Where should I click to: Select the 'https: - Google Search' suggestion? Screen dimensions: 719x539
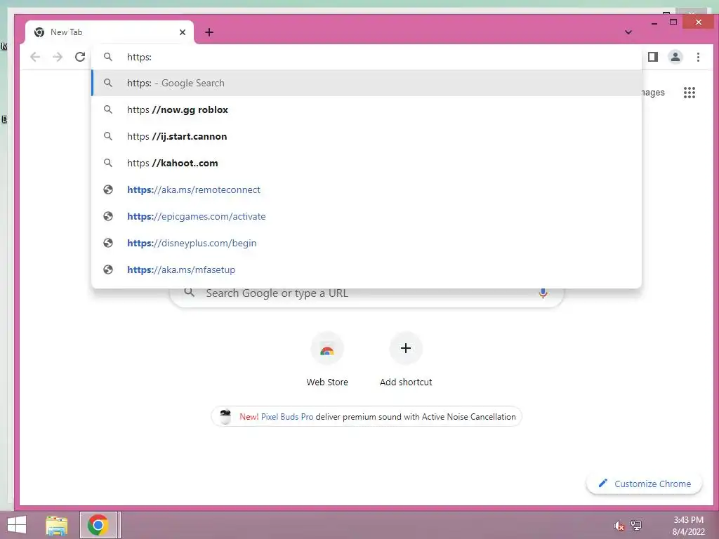[367, 83]
